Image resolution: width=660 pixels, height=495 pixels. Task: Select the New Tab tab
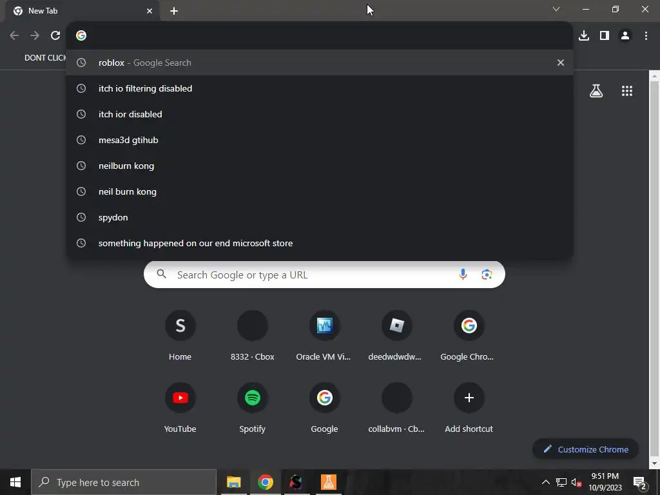[82, 11]
